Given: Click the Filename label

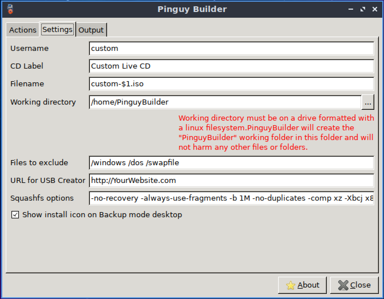Looking at the screenshot, I should coord(27,84).
